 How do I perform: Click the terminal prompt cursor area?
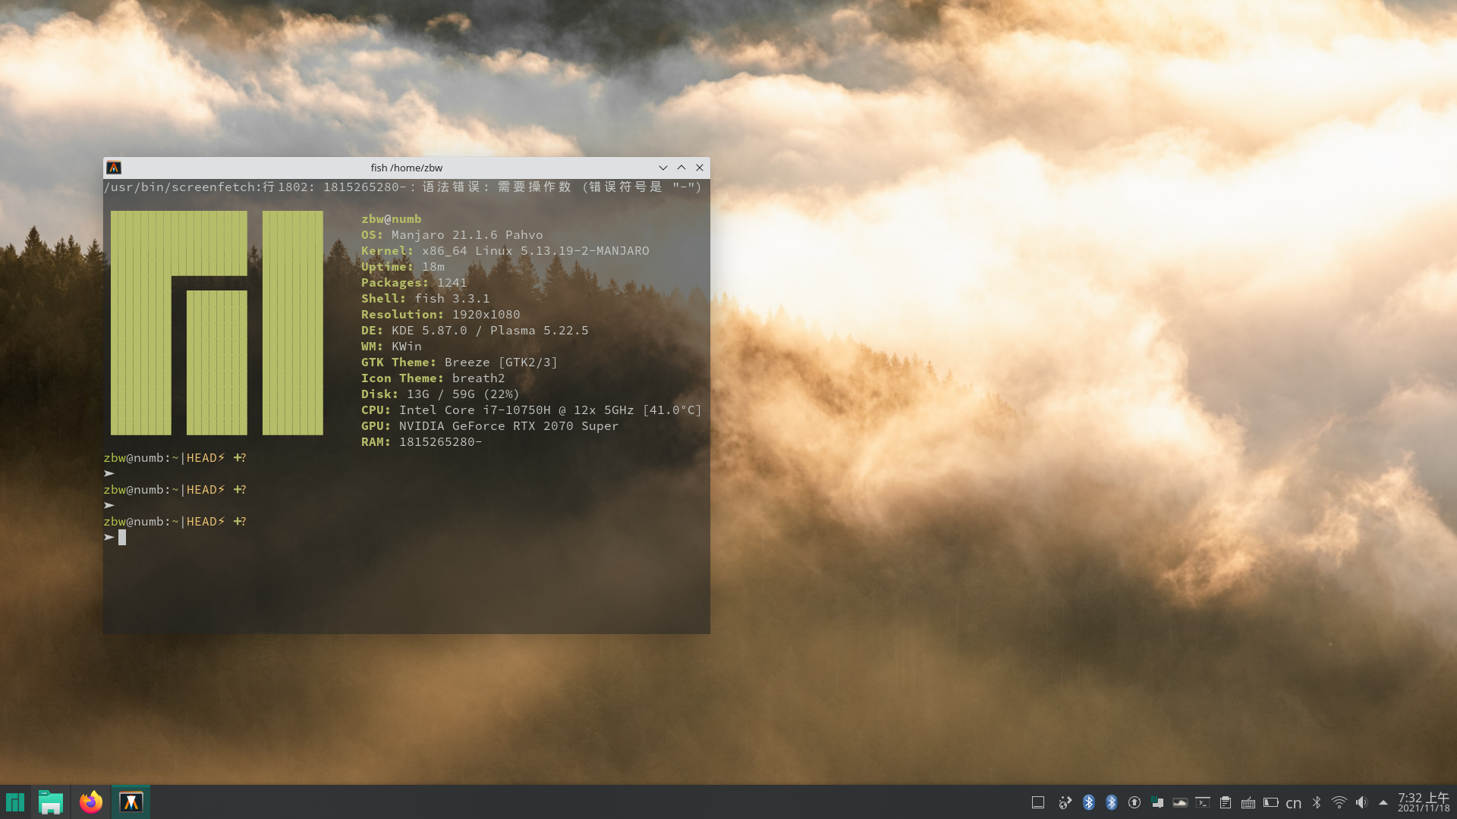point(122,538)
